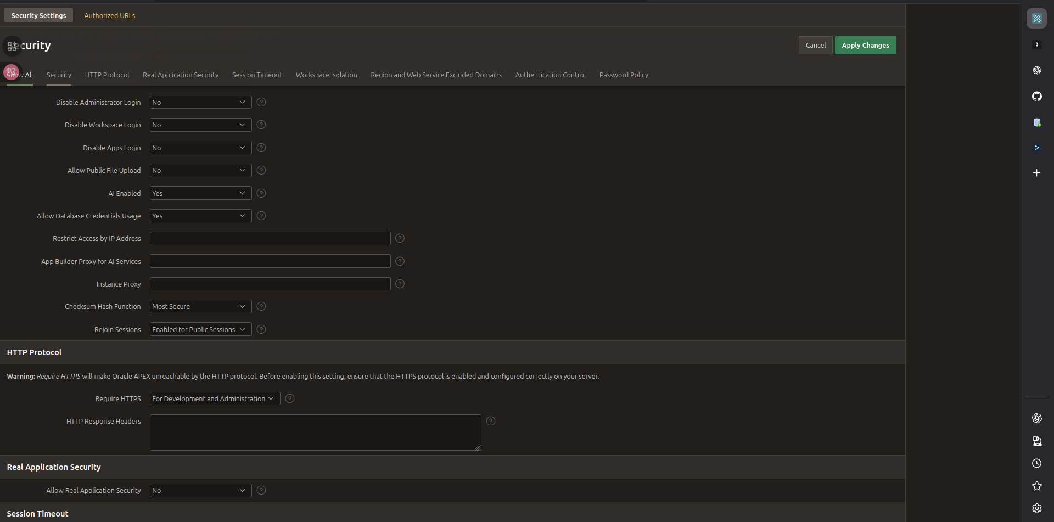This screenshot has height=522, width=1054.
Task: Open the AI Enabled dropdown
Action: click(x=200, y=193)
